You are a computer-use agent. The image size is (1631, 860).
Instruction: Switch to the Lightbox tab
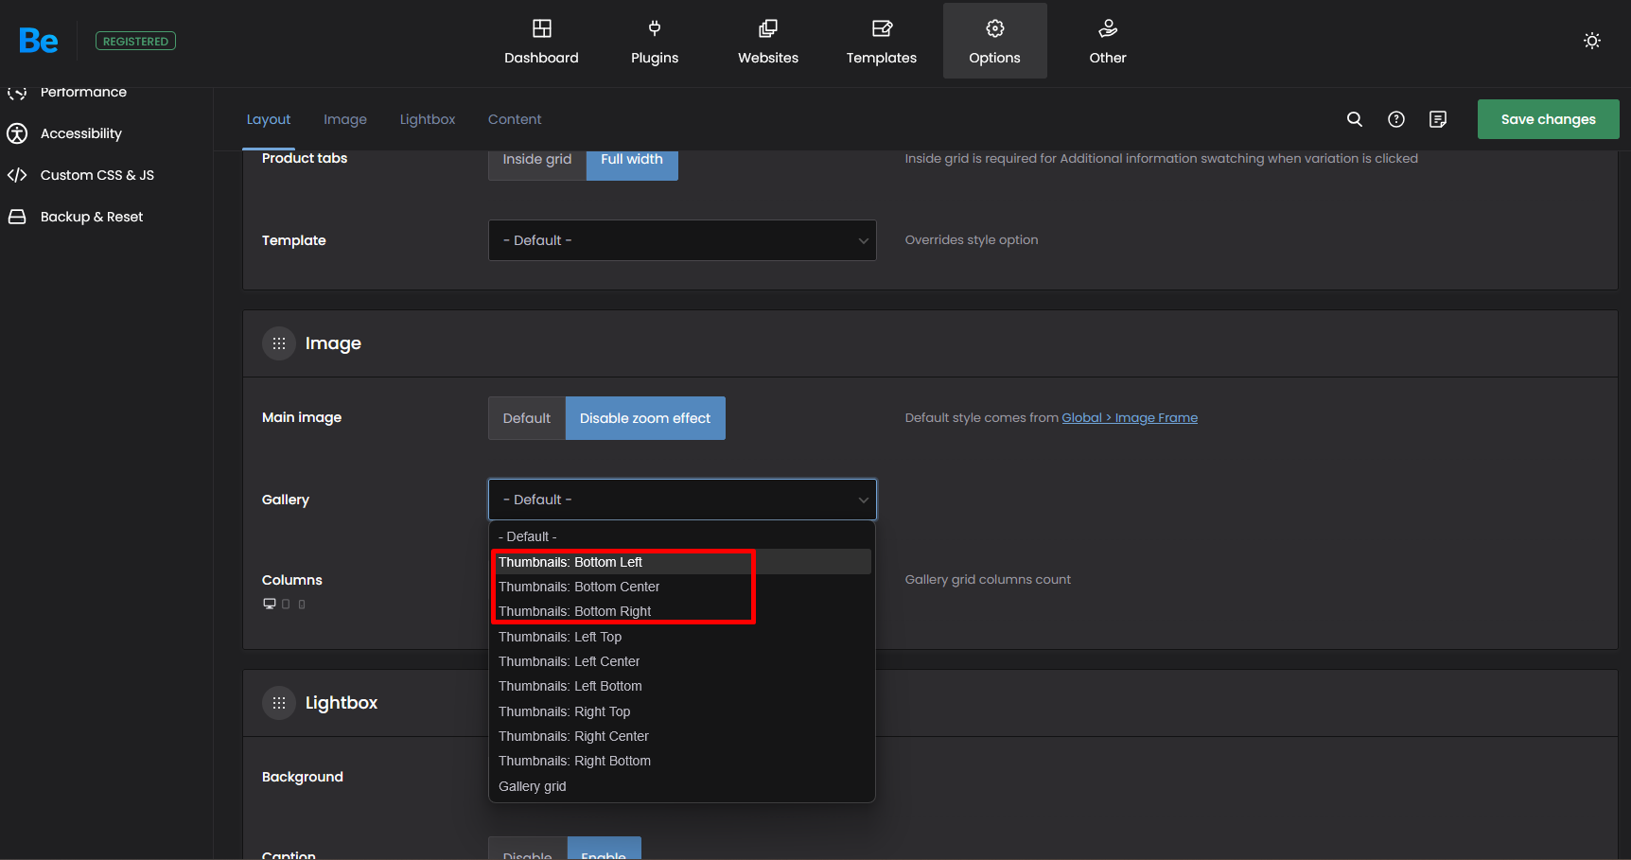[x=428, y=119]
